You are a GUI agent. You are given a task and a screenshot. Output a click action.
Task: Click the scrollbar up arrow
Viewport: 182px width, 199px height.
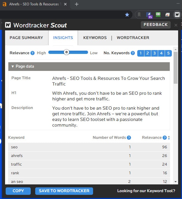(176, 49)
